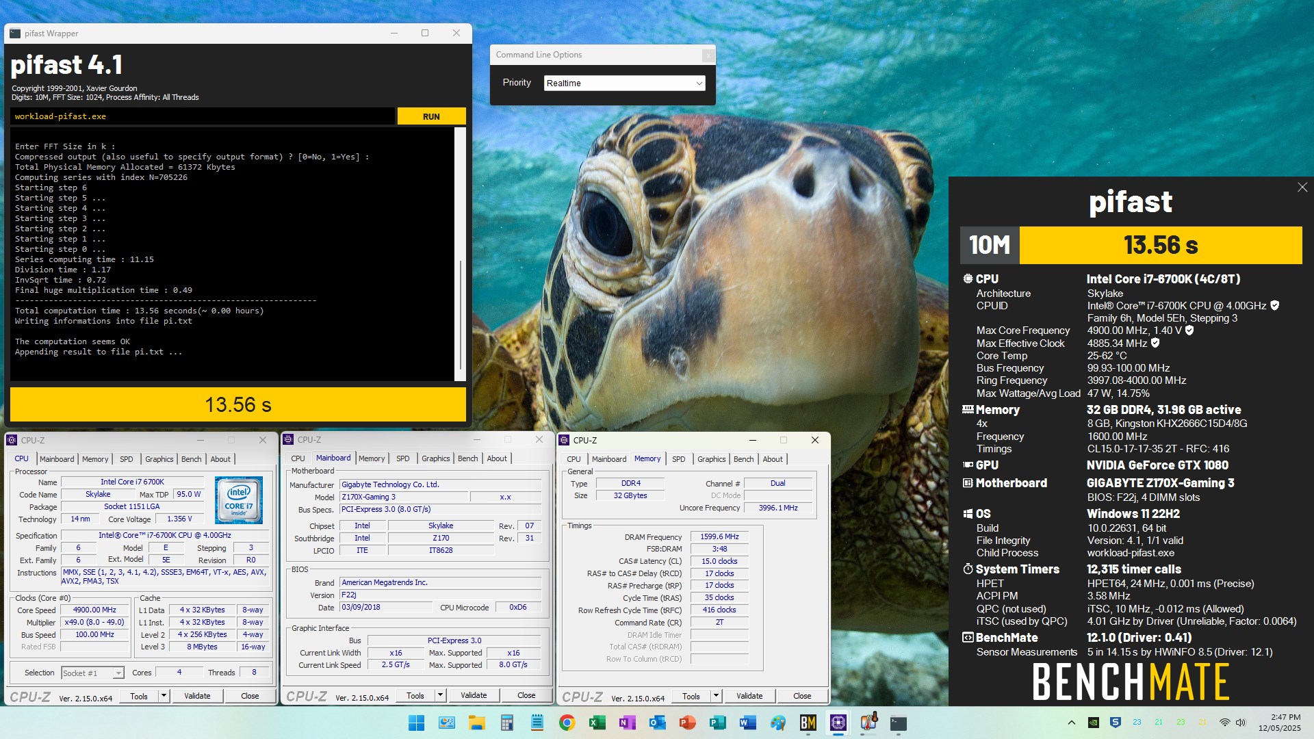
Task: Click DRAM Frequency value 1599.6 MHz
Action: [x=719, y=537]
